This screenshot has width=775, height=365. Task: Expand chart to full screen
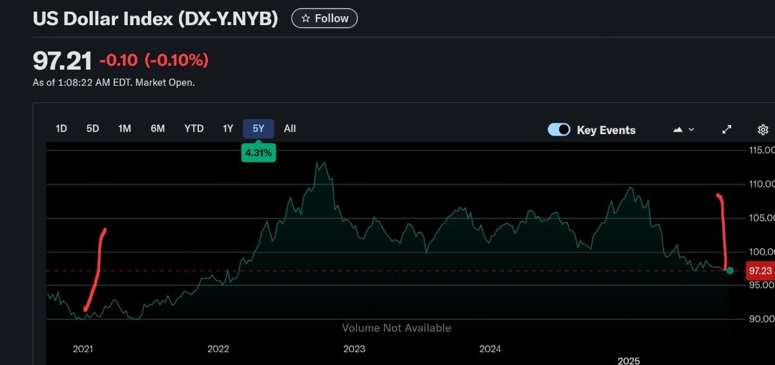click(x=727, y=130)
